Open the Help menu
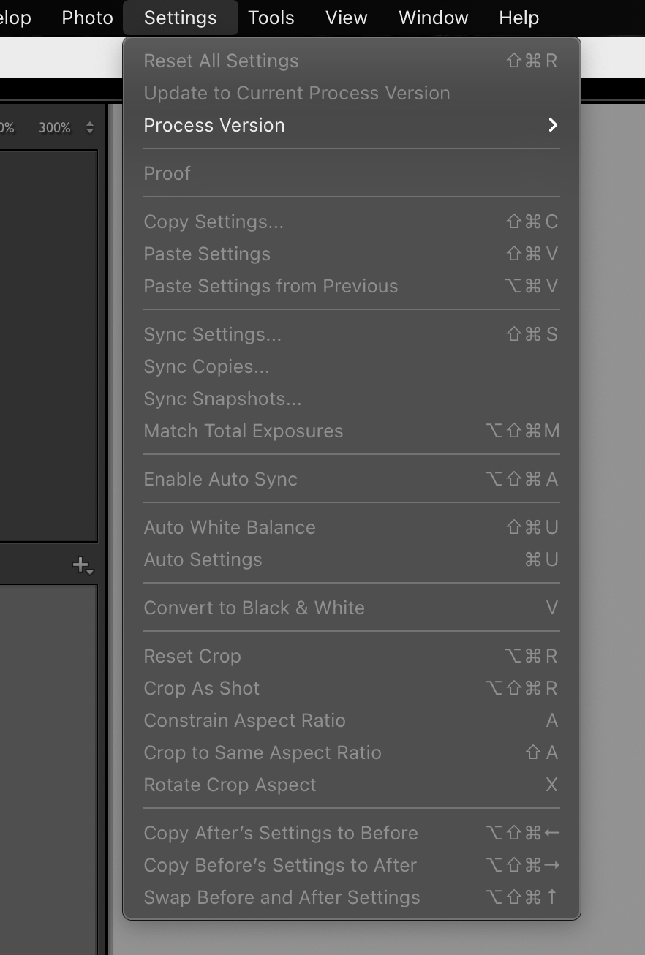Viewport: 645px width, 955px height. 519,18
